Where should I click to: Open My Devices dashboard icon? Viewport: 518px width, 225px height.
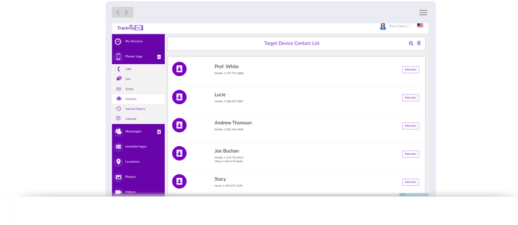tap(118, 42)
